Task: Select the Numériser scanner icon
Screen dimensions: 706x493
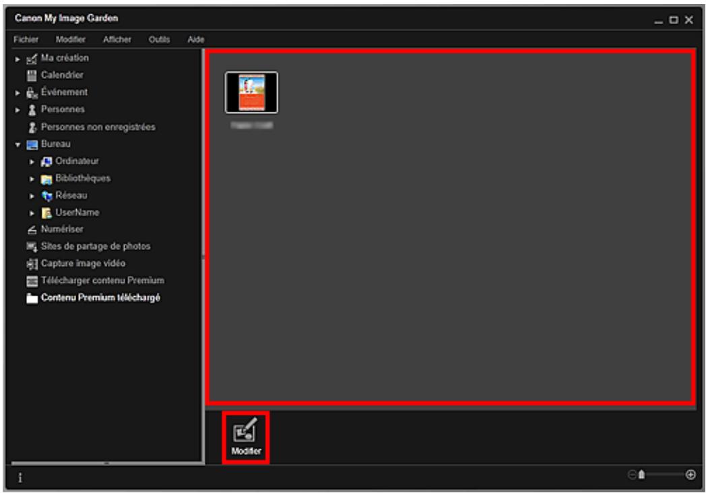Action: coord(30,230)
